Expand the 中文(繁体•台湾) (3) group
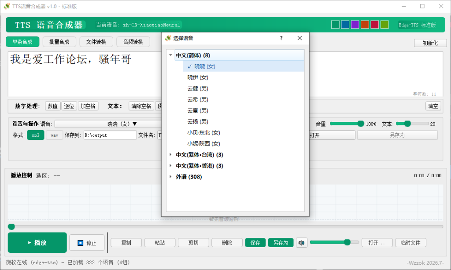451x270 pixels. coord(170,154)
